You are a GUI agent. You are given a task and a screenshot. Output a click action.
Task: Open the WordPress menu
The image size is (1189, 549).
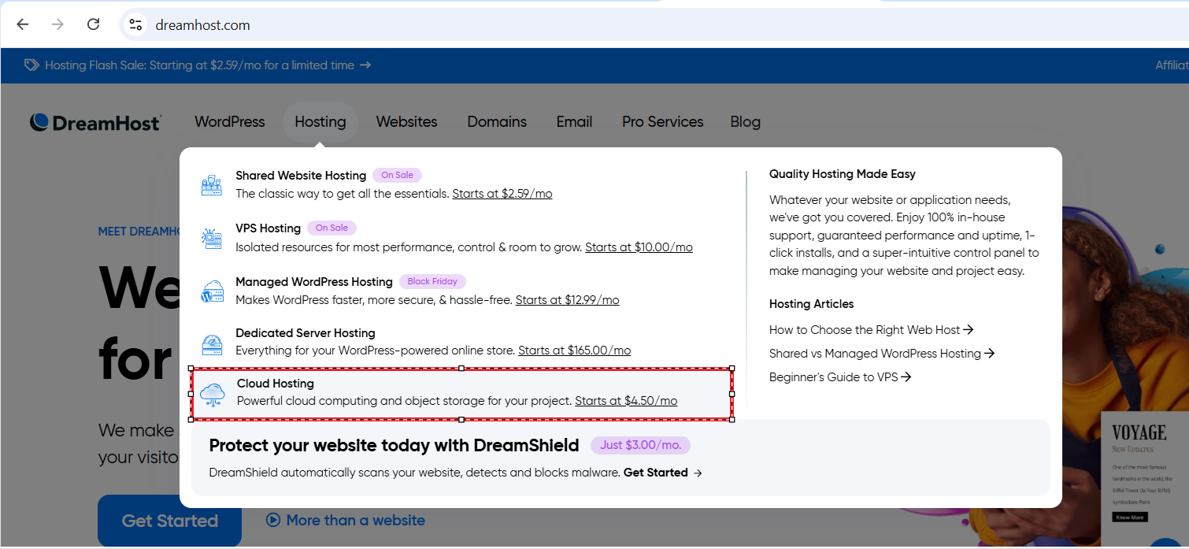tap(230, 122)
